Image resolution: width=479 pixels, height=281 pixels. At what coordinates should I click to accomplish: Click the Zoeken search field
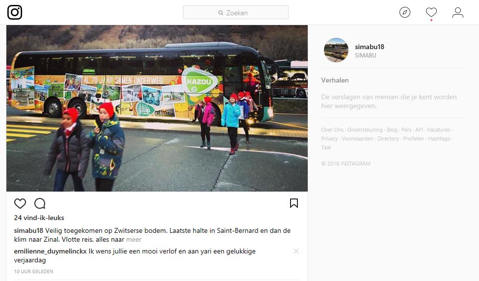[x=236, y=13]
